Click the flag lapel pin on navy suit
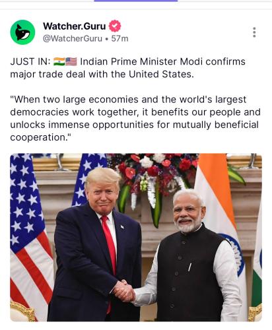Viewport: 272px width, 330px height. pos(122,226)
